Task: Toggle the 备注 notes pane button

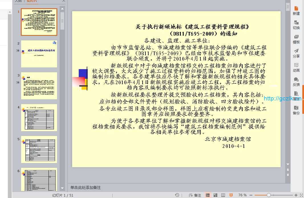Action: (x=195, y=195)
